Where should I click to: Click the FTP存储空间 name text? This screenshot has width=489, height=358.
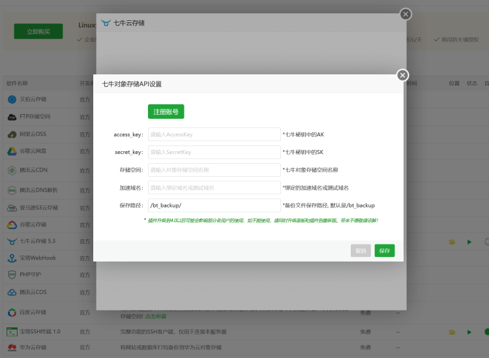[35, 117]
